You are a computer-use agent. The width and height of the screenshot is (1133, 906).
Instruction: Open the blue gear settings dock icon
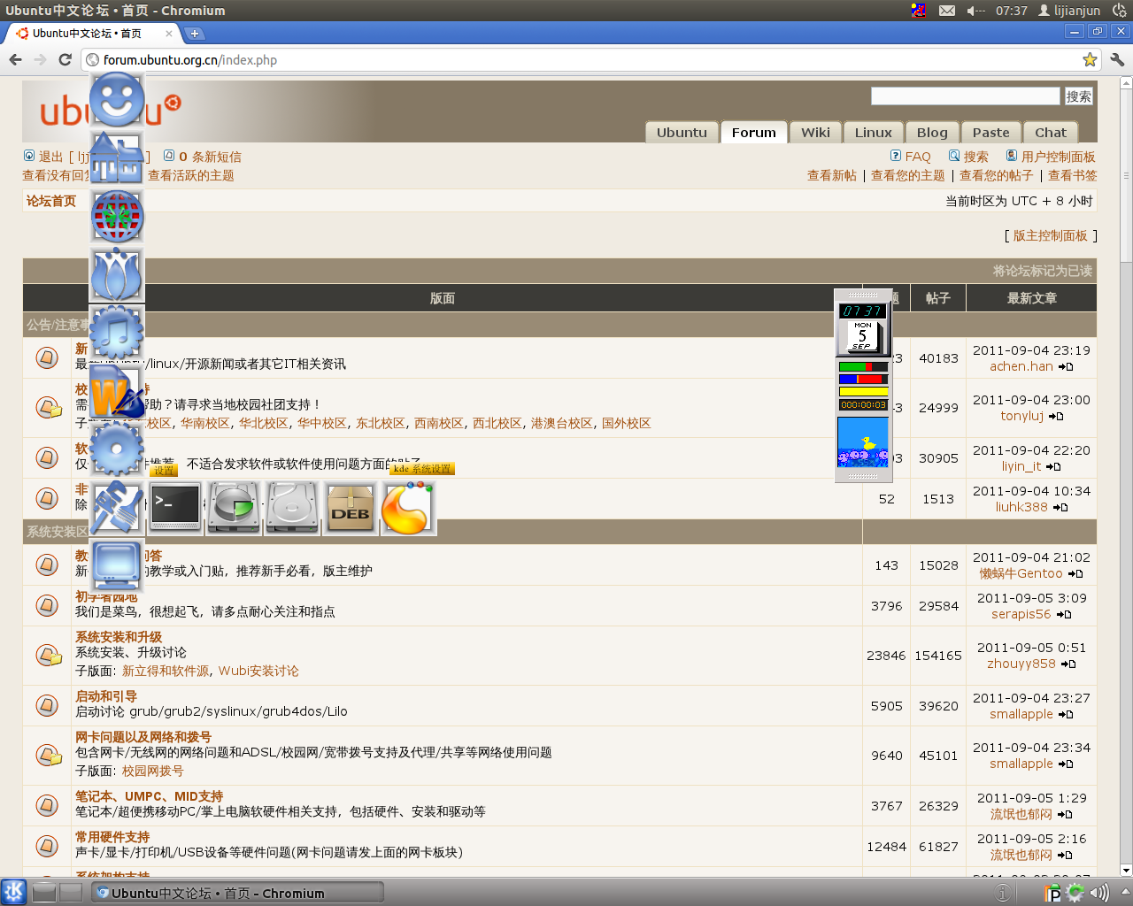[117, 449]
